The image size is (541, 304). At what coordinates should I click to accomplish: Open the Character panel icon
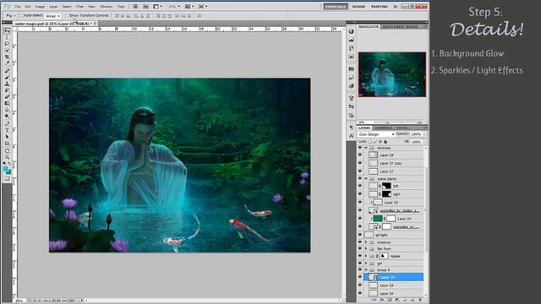tap(352, 136)
